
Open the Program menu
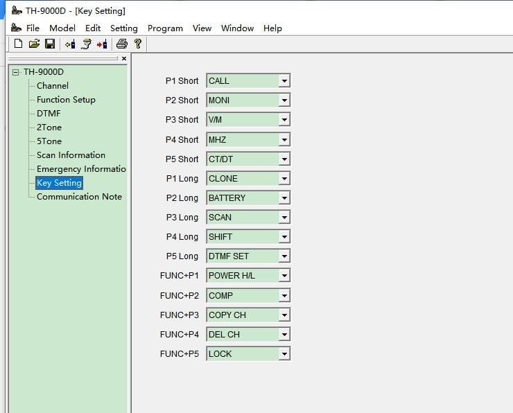click(x=165, y=28)
